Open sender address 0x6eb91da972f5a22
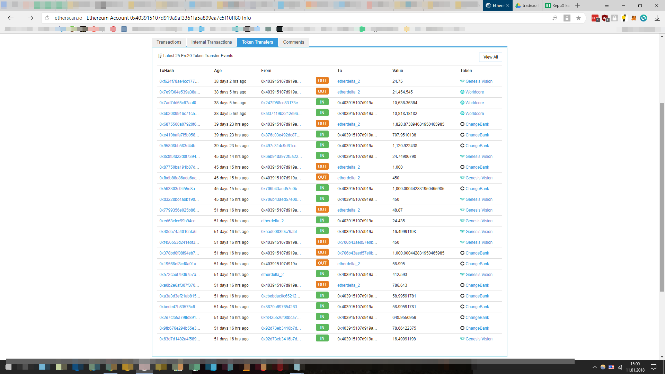The height and width of the screenshot is (374, 665). pyautogui.click(x=282, y=157)
